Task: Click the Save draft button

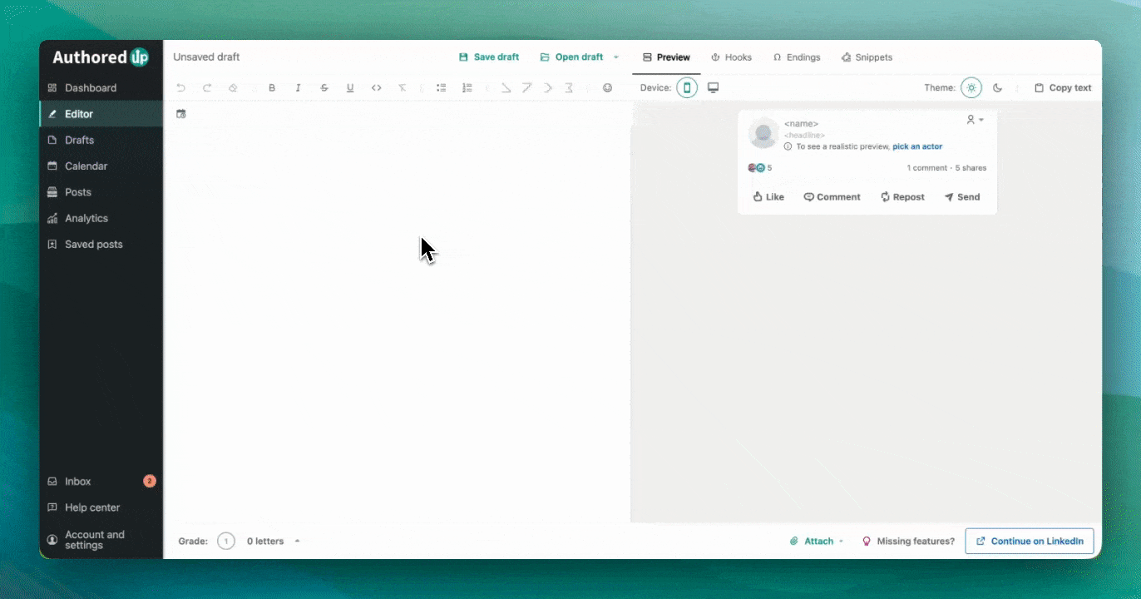Action: tap(489, 57)
